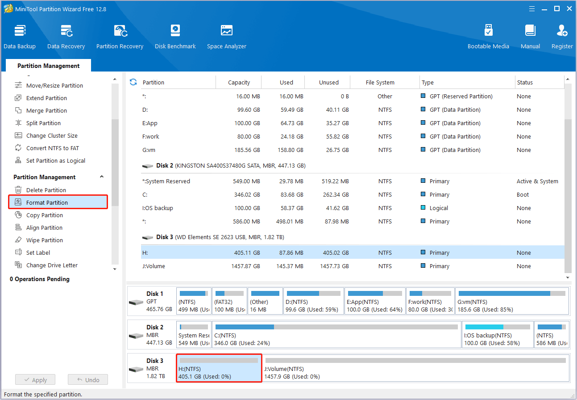Select the (Other) 16 MB block

tap(265, 301)
